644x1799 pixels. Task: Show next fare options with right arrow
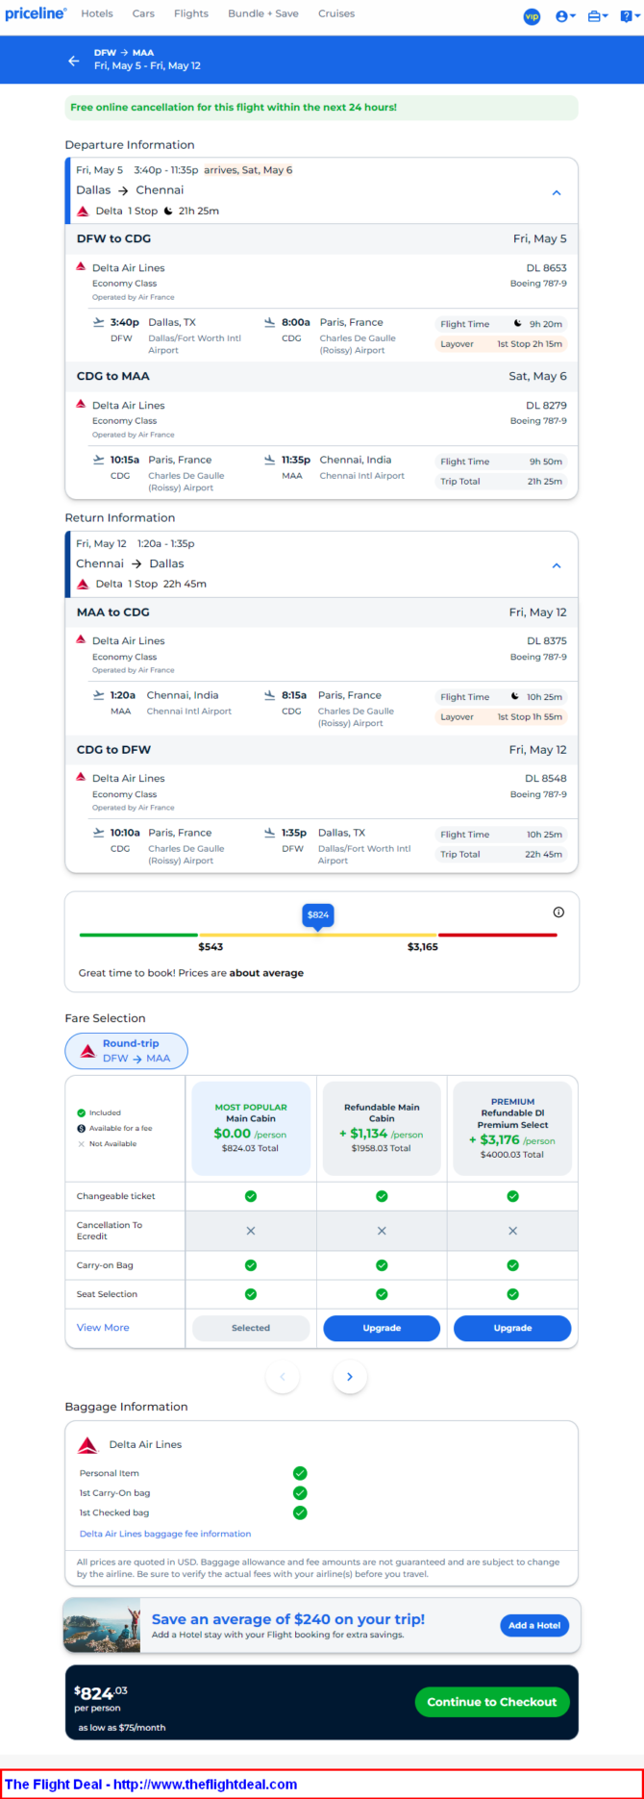pyautogui.click(x=350, y=1377)
